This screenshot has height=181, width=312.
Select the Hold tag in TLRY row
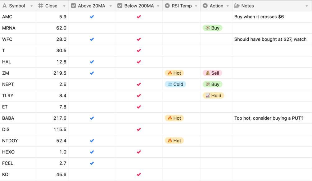tap(213, 95)
